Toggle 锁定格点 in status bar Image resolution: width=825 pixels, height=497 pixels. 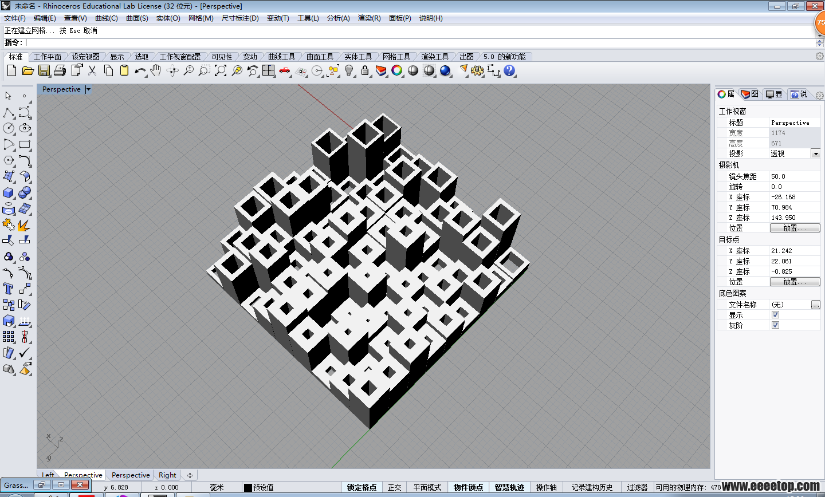[x=362, y=487]
